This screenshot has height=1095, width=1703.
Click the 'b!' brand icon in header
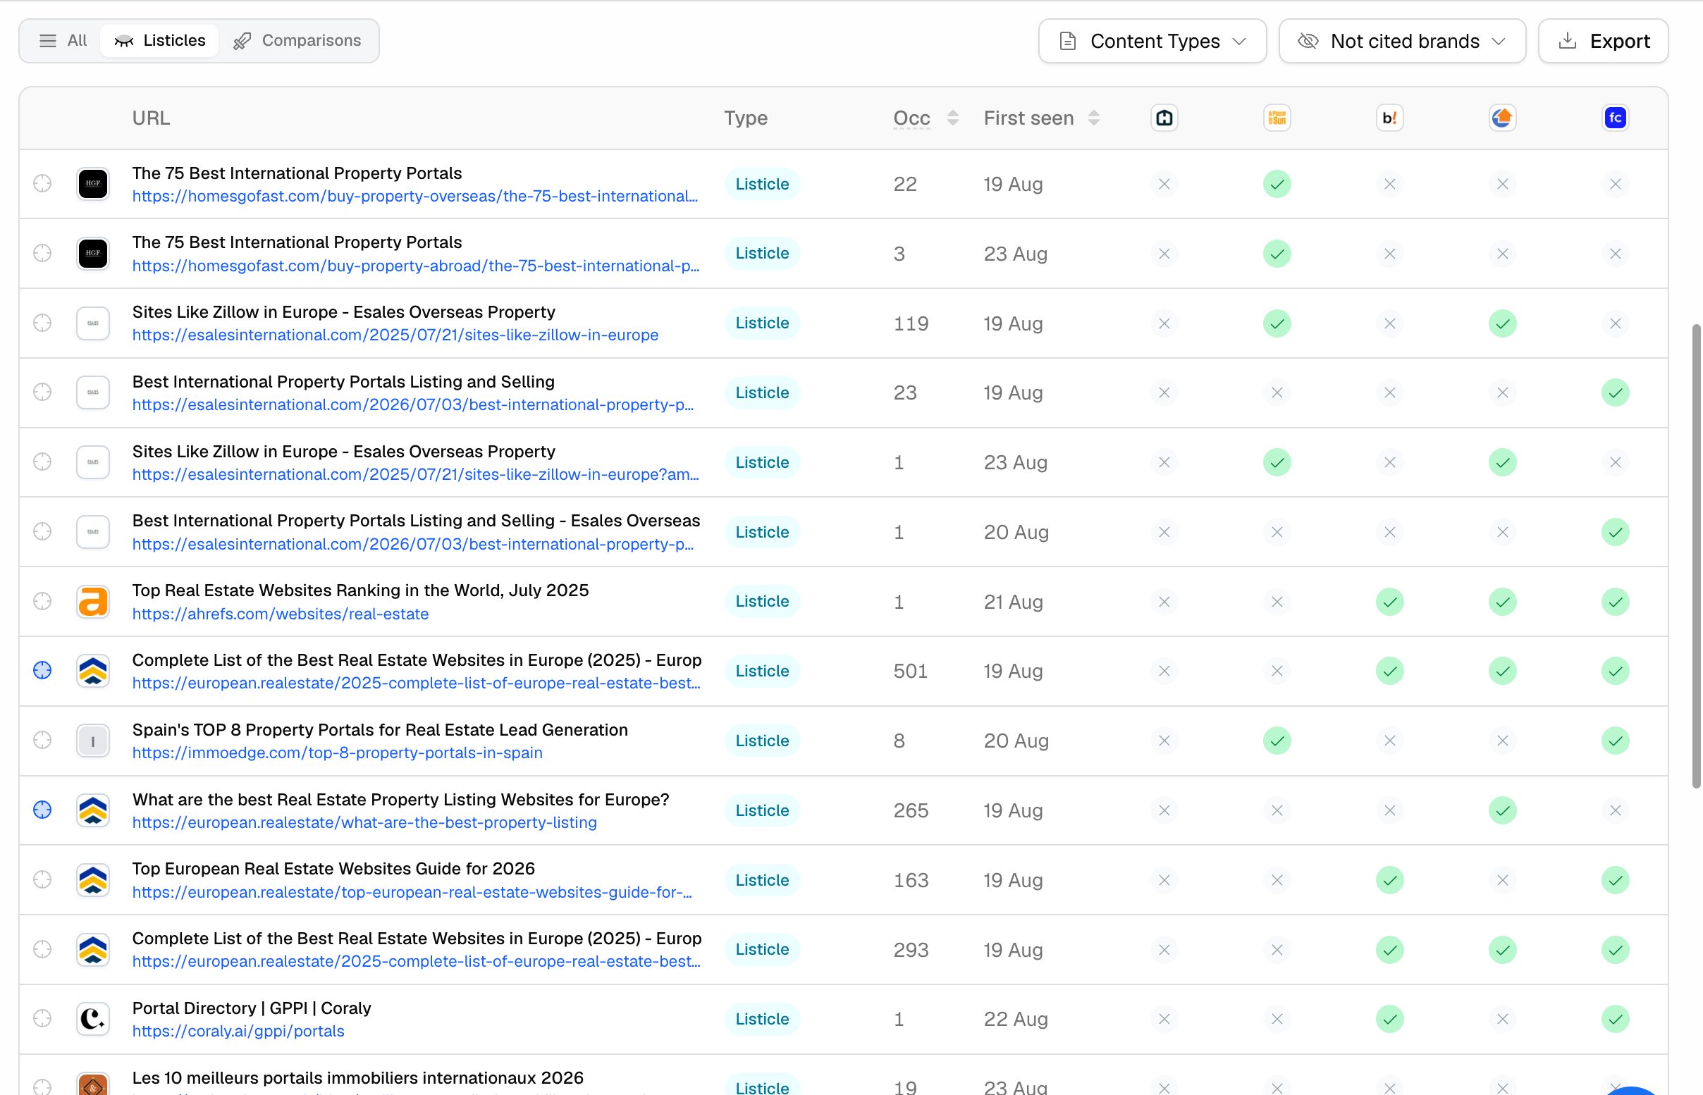1389,118
